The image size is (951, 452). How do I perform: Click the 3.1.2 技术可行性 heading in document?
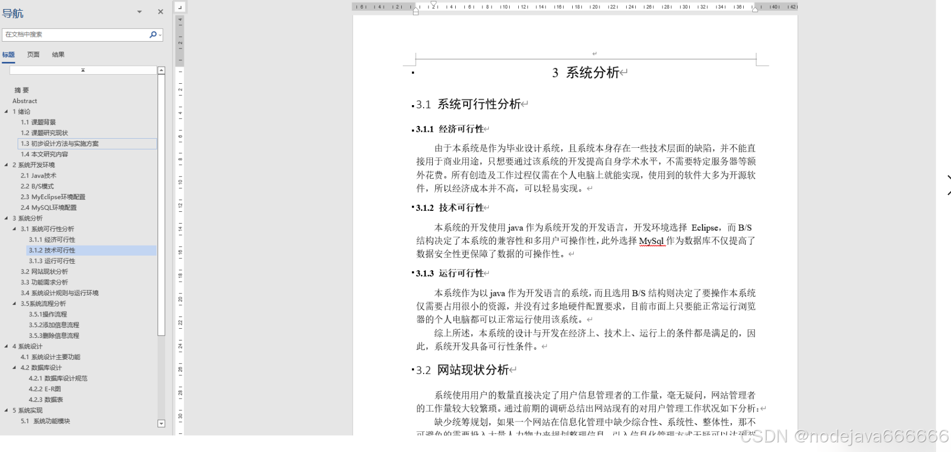pyautogui.click(x=449, y=208)
